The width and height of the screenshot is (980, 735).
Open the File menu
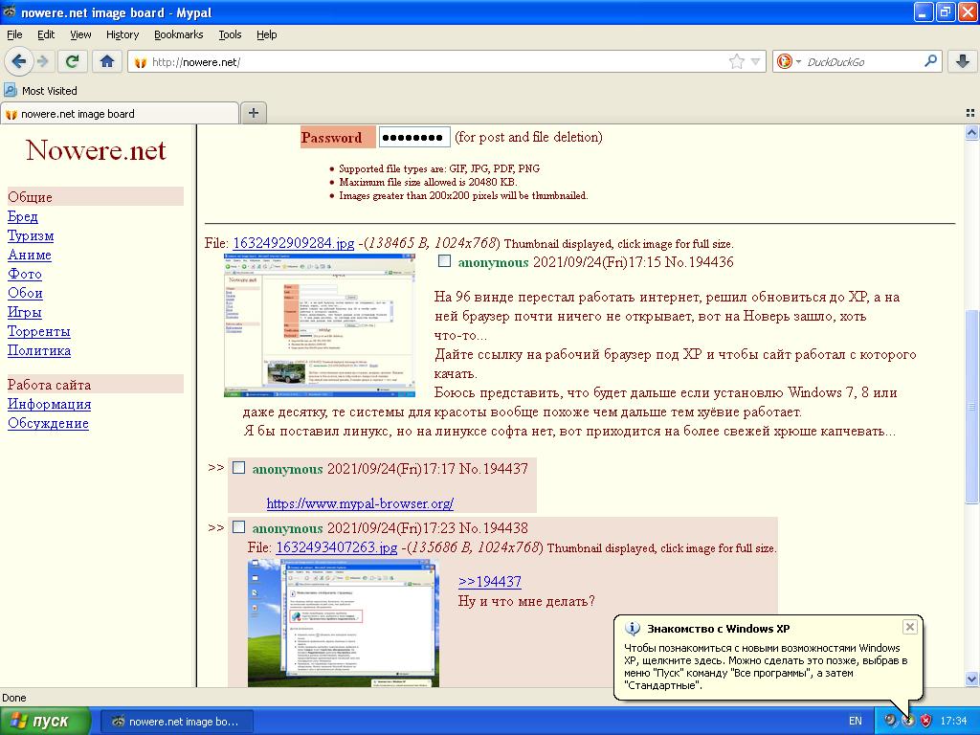tap(14, 34)
